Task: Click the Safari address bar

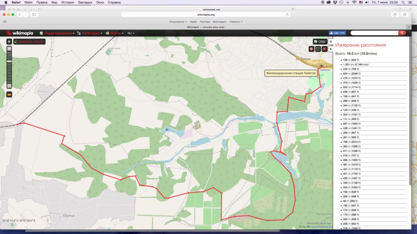Action: [x=206, y=15]
